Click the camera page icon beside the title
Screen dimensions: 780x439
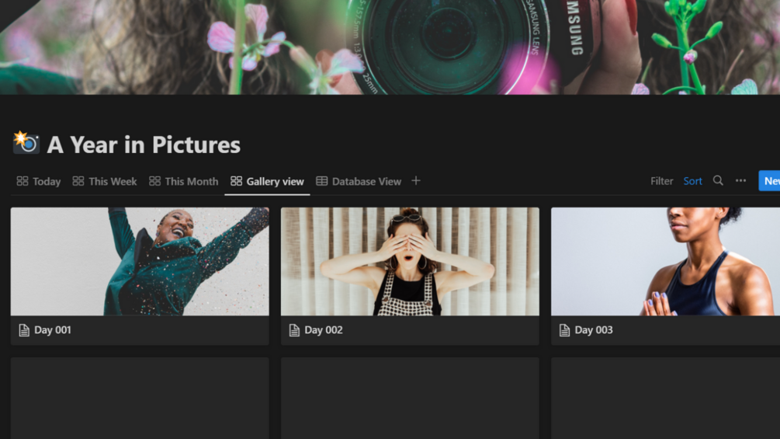[26, 143]
